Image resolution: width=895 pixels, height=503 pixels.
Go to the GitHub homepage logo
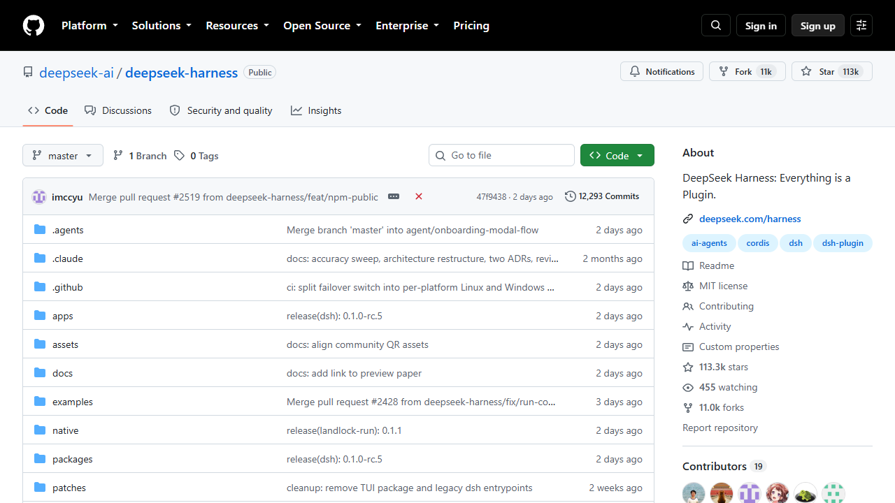(34, 25)
